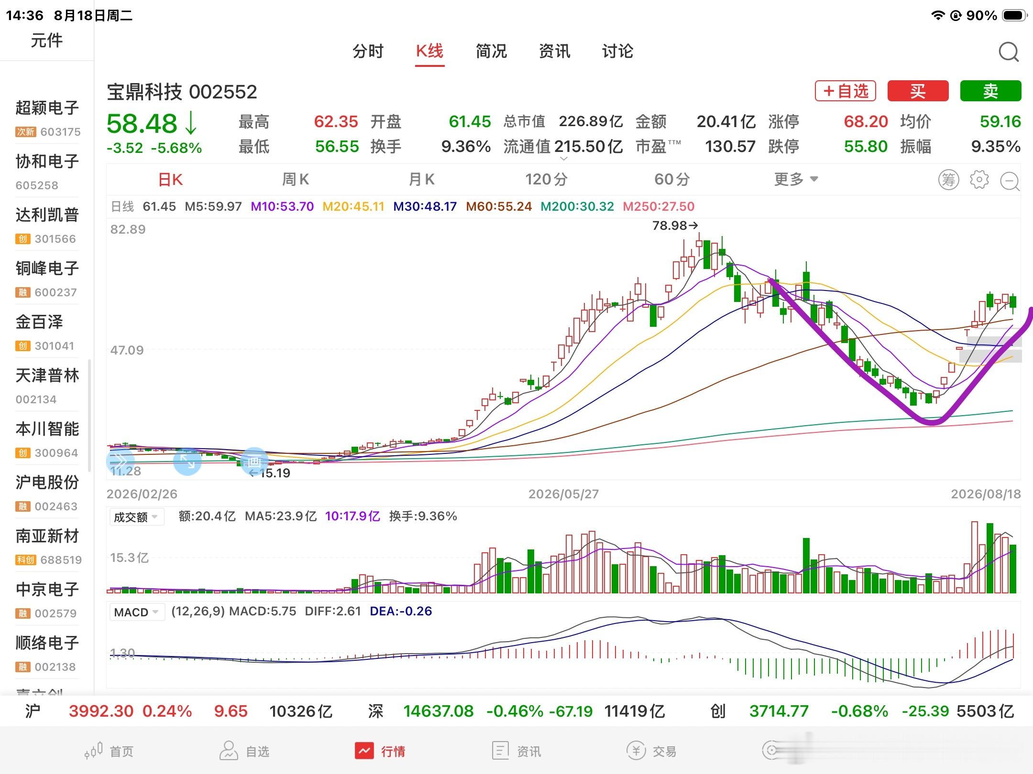This screenshot has height=774, width=1033.
Task: Open 交易 trade icon in bottom bar
Action: point(636,751)
